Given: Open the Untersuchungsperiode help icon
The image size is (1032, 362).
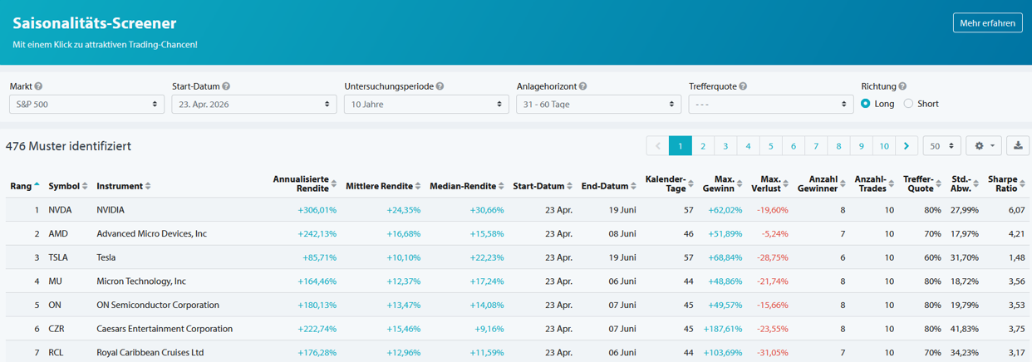Looking at the screenshot, I should point(440,86).
